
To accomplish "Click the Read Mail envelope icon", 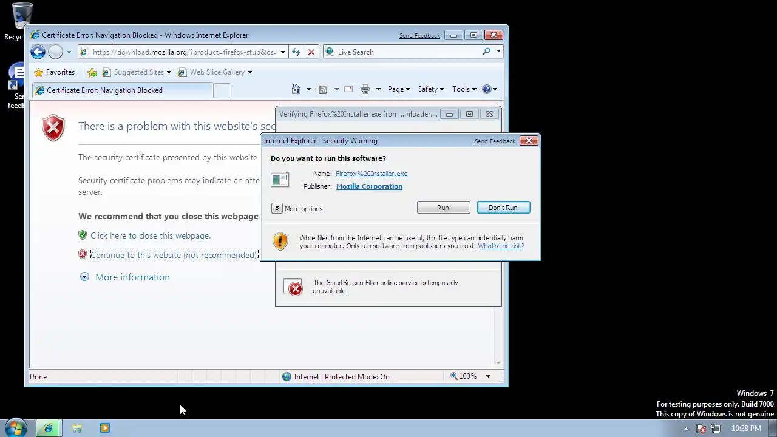I will pyautogui.click(x=348, y=89).
